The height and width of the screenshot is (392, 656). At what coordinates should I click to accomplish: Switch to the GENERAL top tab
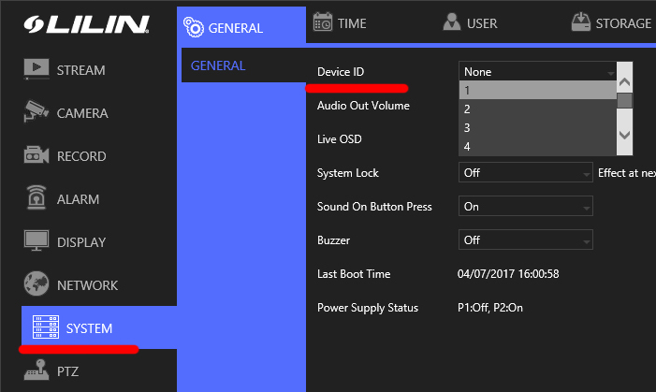241,27
